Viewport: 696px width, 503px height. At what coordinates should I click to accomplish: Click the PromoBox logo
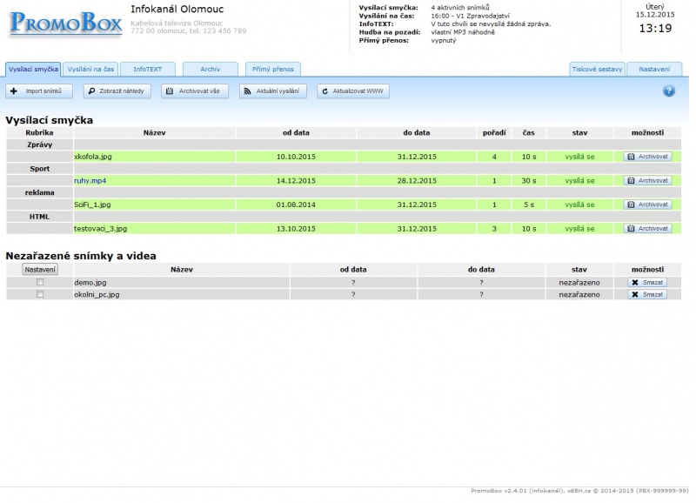66,23
